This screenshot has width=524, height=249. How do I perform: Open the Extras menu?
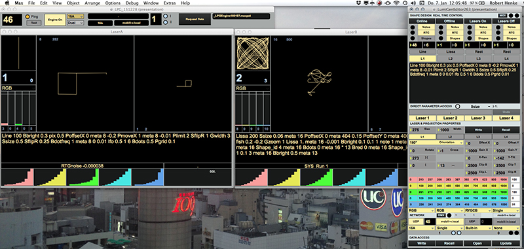tap(170, 3)
